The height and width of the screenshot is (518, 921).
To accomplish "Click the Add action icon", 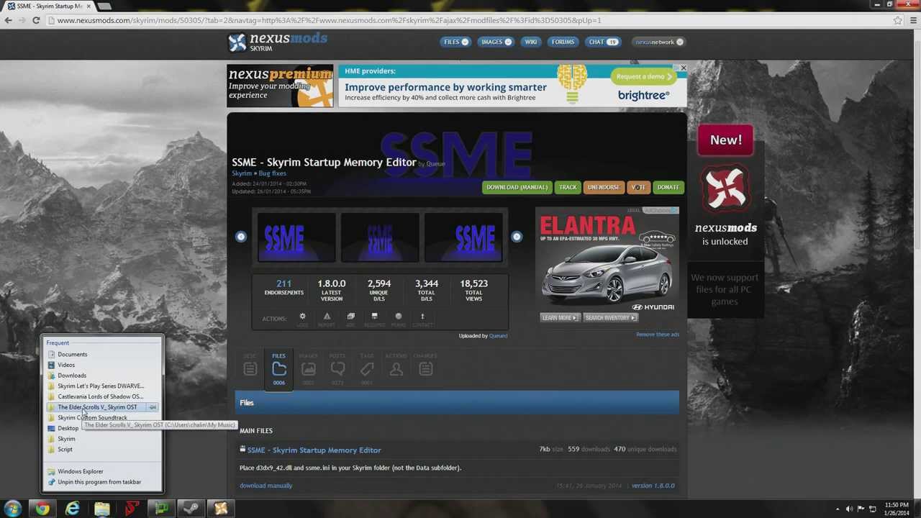I will (x=350, y=317).
